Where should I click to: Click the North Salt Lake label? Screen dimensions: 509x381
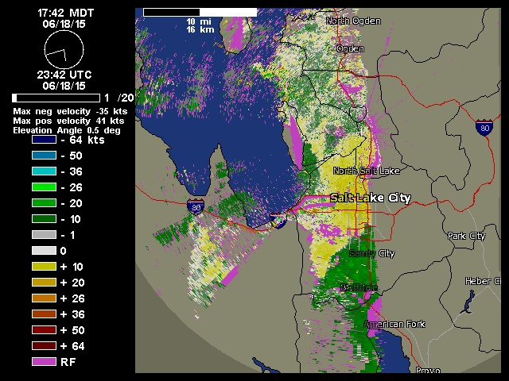pyautogui.click(x=367, y=171)
